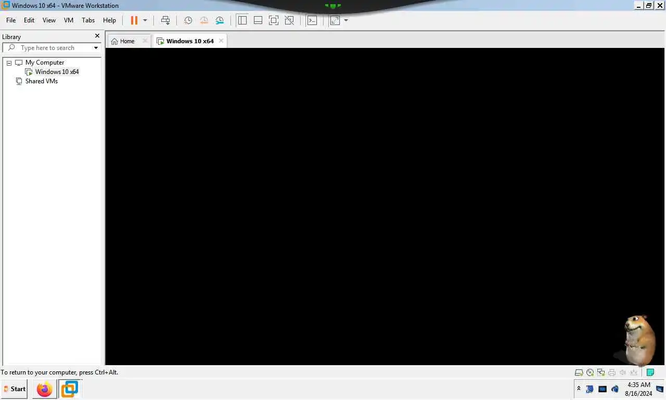Click the VMware Workstation taskbar icon
Viewport: 666px width, 400px height.
pos(69,389)
